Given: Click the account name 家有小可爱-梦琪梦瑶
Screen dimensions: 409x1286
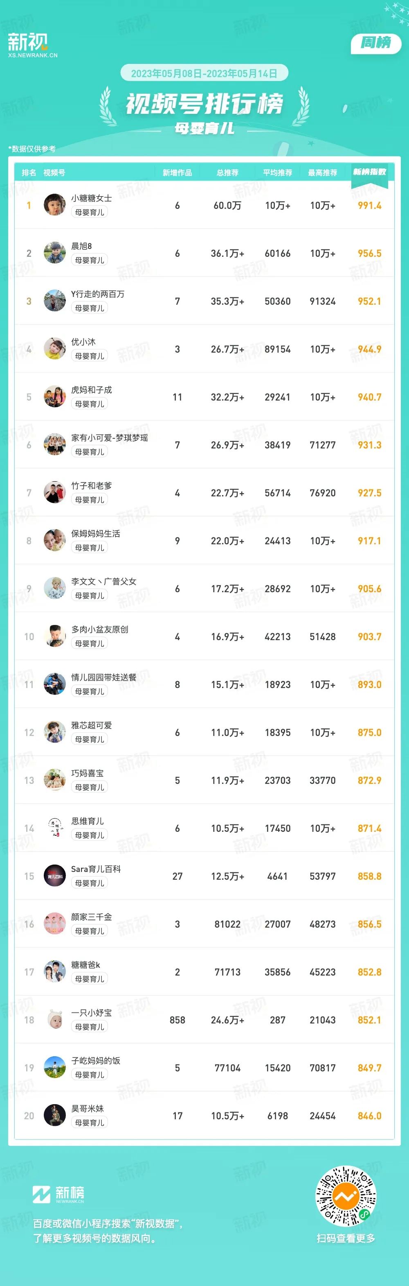Looking at the screenshot, I should pyautogui.click(x=110, y=438).
